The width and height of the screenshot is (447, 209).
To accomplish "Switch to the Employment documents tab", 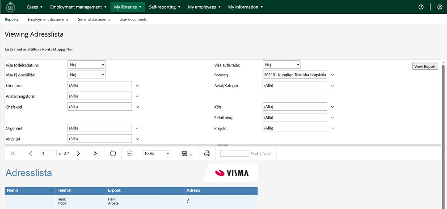I will tap(48, 20).
